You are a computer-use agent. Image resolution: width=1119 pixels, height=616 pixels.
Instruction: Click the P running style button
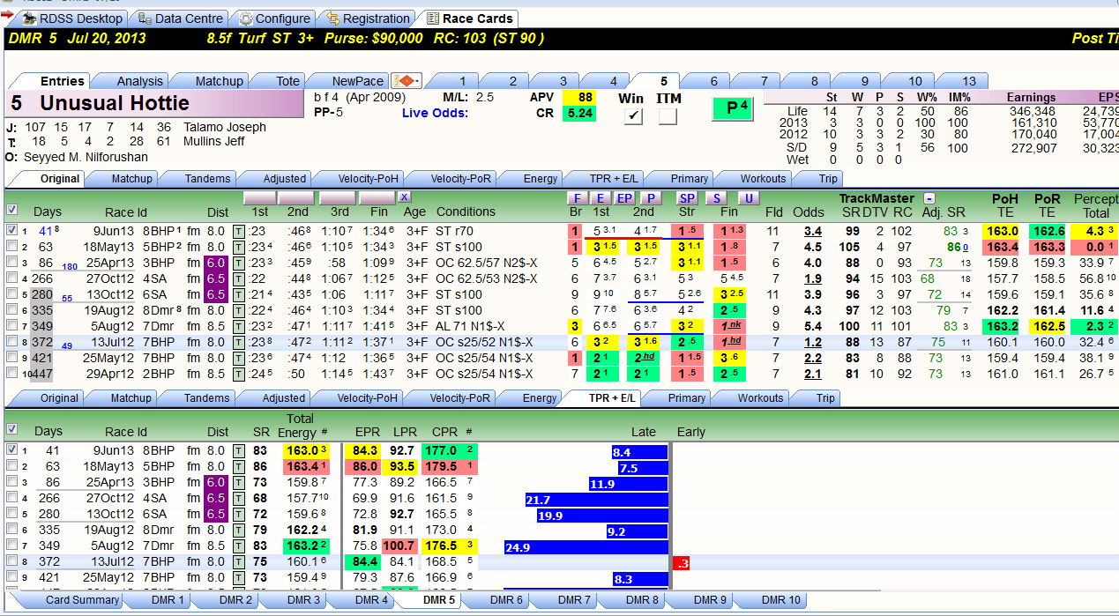pos(650,198)
